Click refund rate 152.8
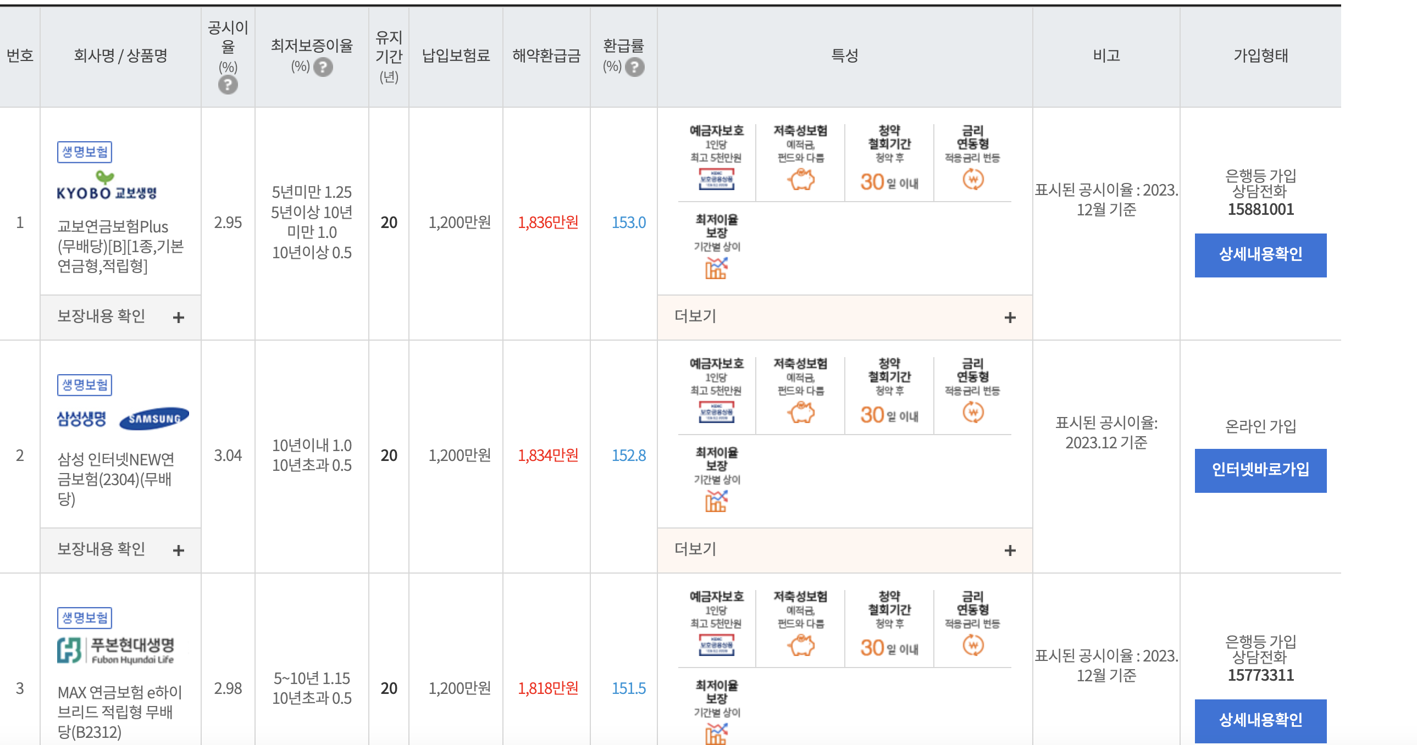 (x=629, y=456)
